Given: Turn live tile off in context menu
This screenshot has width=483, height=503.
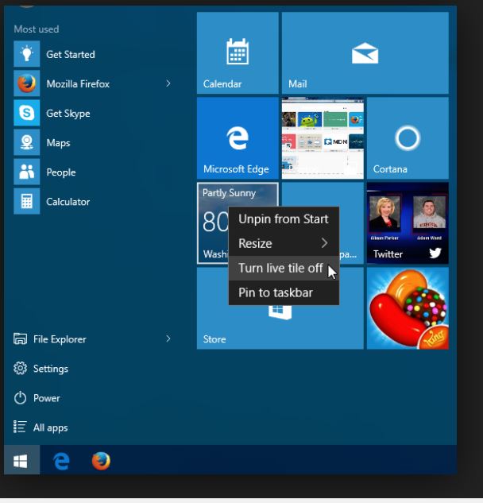Looking at the screenshot, I should (280, 269).
